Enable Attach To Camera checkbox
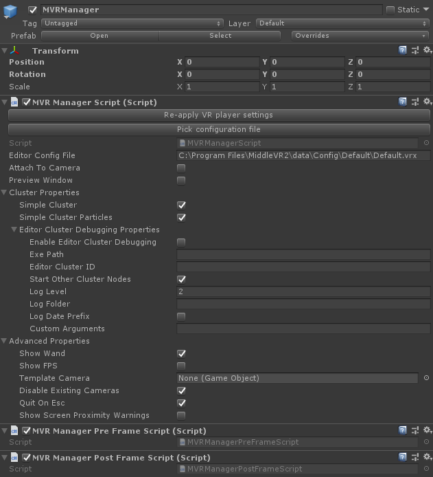433x477 pixels. pyautogui.click(x=181, y=168)
